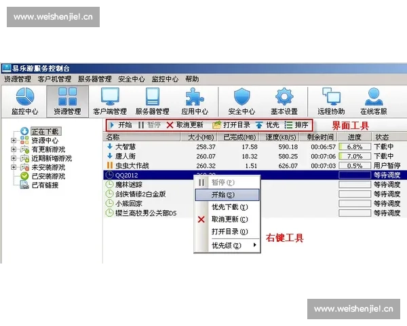
Task: Open the 资源管理 menu bar item
Action: 18,79
